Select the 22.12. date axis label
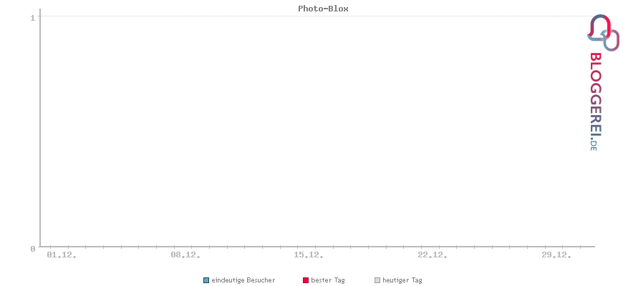 pyautogui.click(x=433, y=255)
